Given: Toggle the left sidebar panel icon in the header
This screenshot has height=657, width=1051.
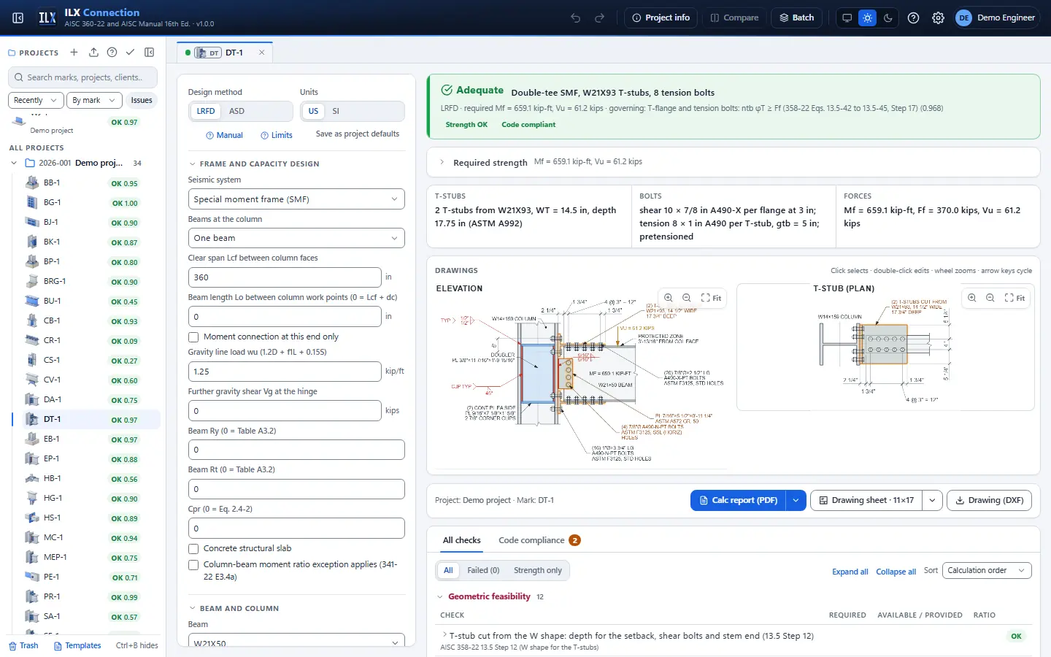Looking at the screenshot, I should 18,18.
